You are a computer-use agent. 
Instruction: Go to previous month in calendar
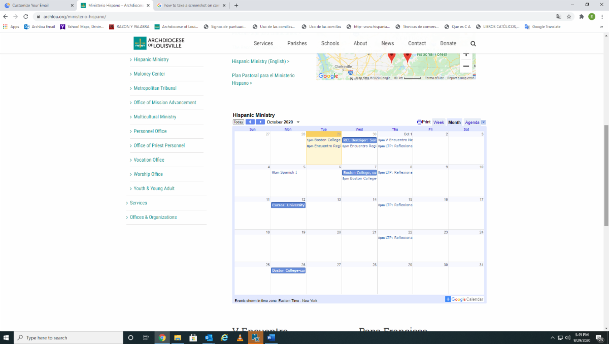point(250,122)
